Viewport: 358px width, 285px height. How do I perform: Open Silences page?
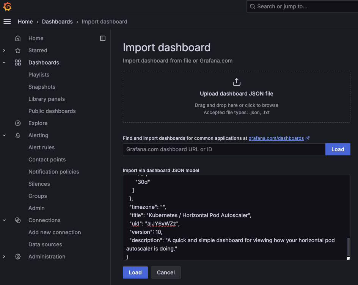(39, 184)
